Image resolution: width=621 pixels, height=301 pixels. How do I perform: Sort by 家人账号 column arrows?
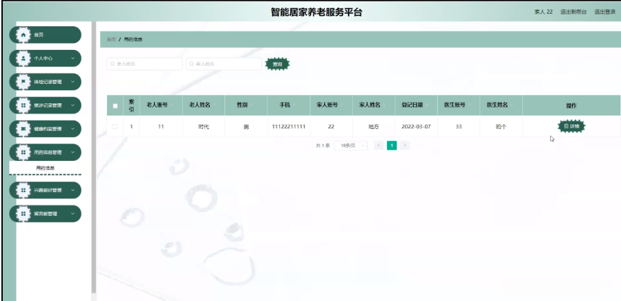342,105
